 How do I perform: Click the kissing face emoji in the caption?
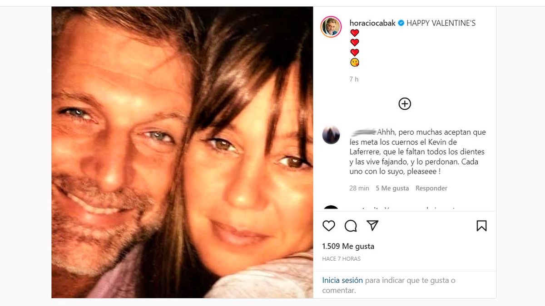pos(355,63)
